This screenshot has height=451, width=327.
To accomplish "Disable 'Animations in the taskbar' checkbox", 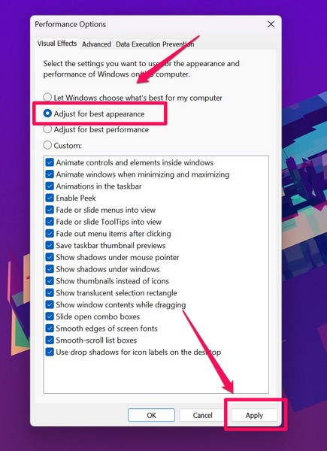I will 50,186.
